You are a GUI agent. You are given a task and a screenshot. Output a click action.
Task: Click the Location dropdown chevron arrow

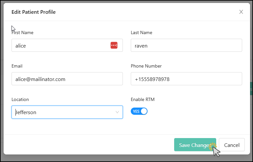point(117,112)
